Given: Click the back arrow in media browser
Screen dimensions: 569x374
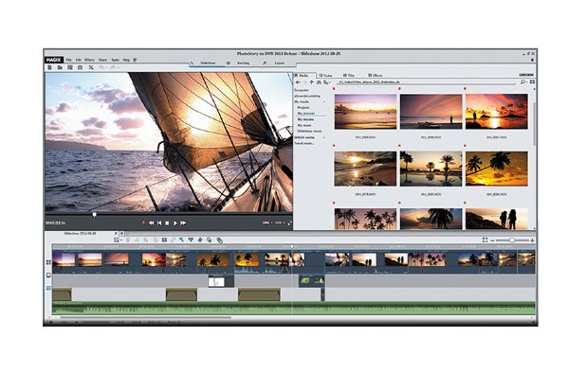Looking at the screenshot, I should tap(298, 82).
